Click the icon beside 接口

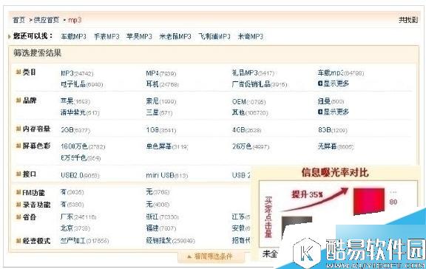(18, 174)
